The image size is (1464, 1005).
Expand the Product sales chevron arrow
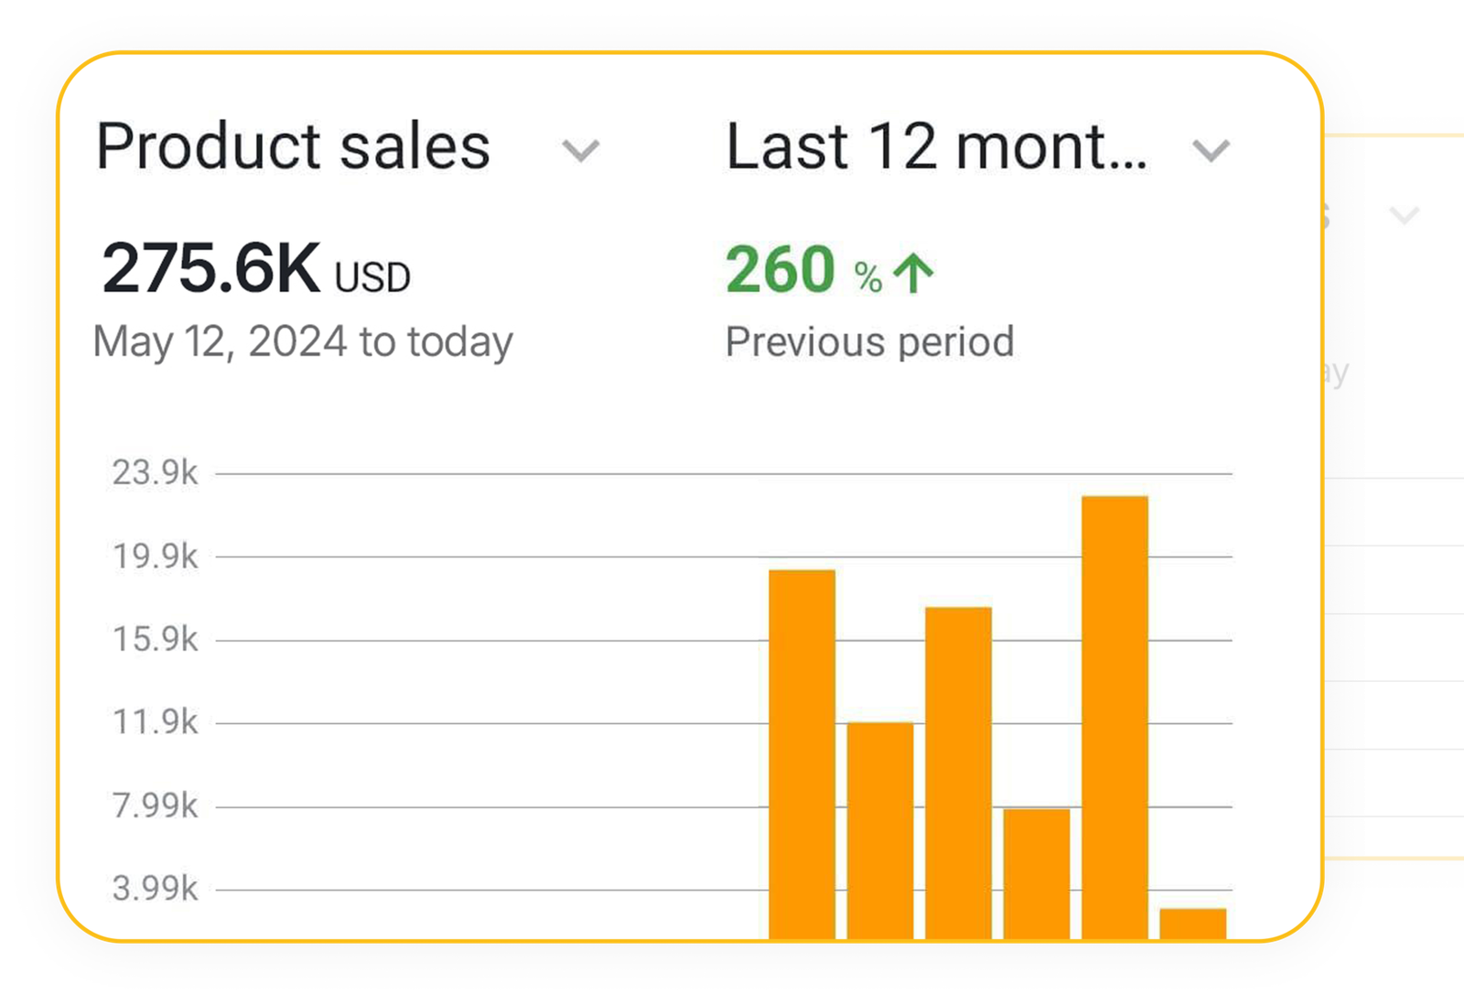point(580,150)
